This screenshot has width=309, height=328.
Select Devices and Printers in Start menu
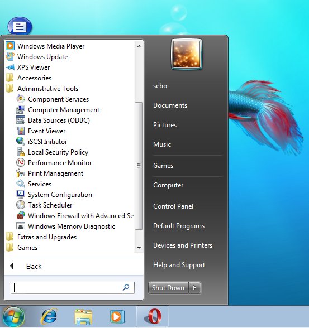coord(183,245)
